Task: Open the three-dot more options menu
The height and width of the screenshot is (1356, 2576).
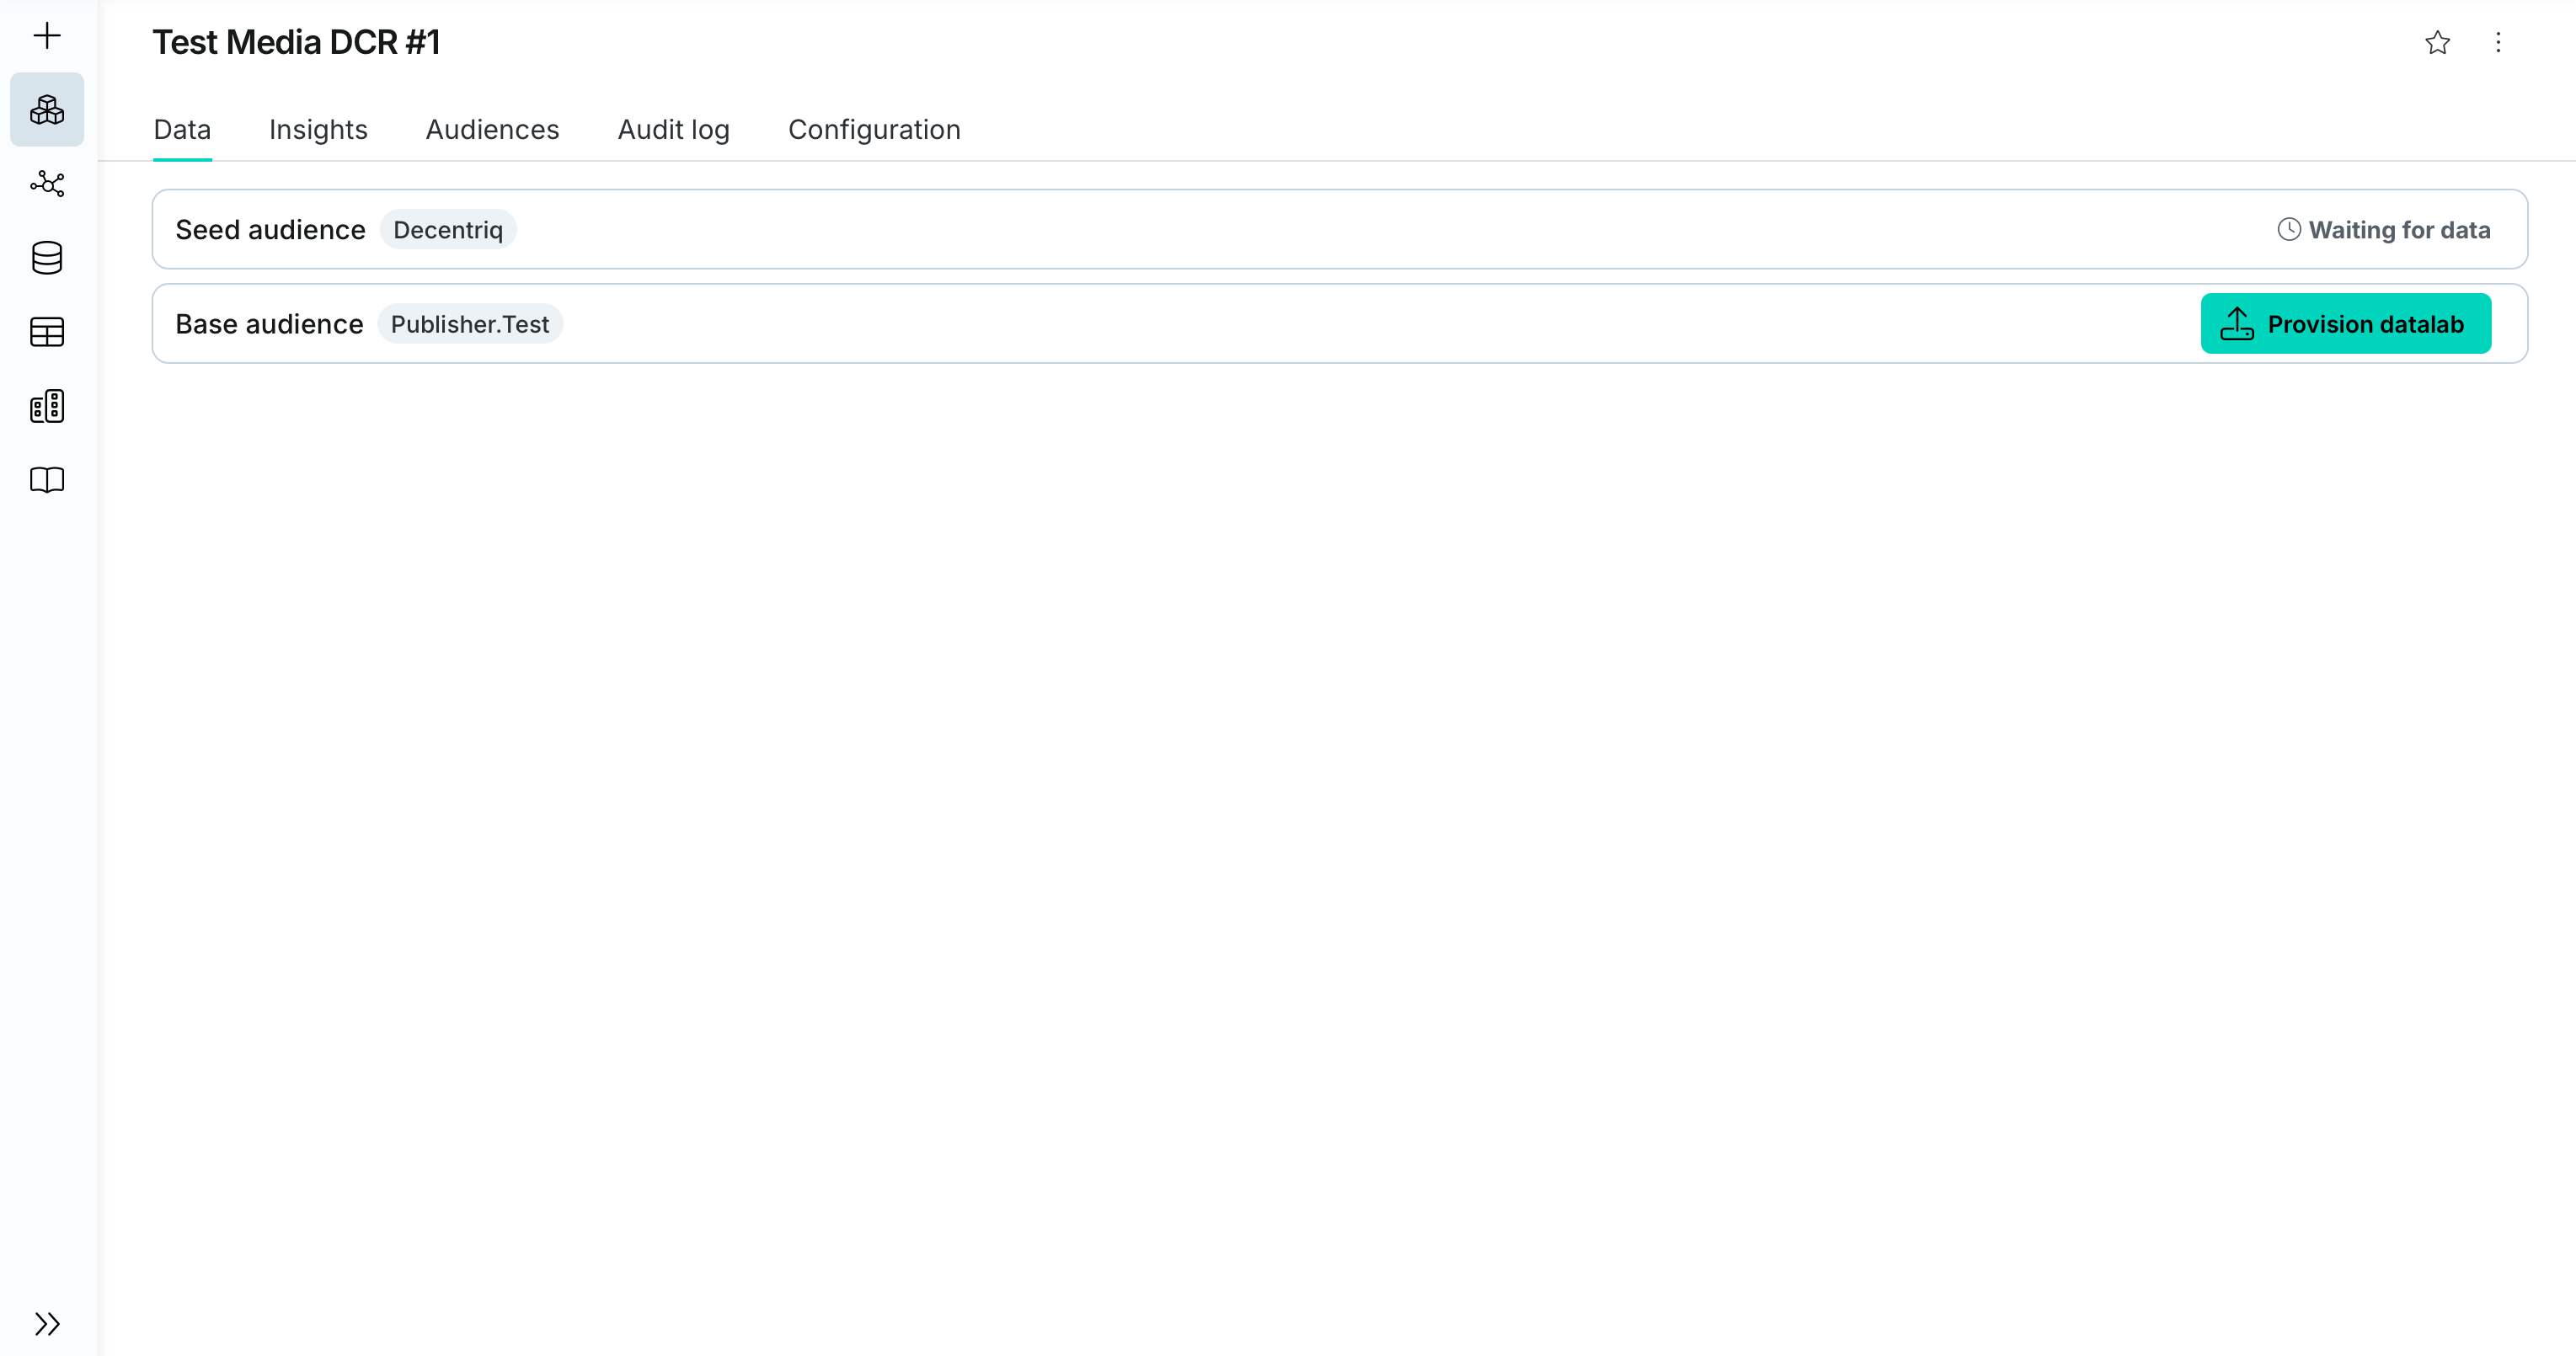Action: point(2498,43)
